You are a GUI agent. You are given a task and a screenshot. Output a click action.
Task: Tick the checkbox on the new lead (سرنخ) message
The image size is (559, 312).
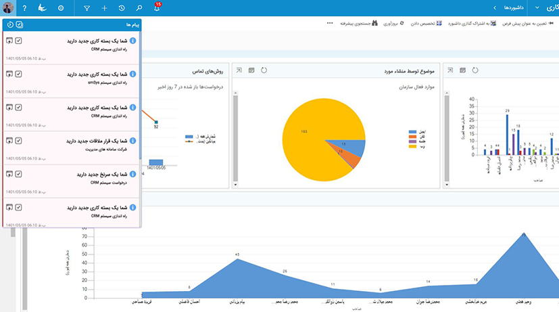pos(18,174)
